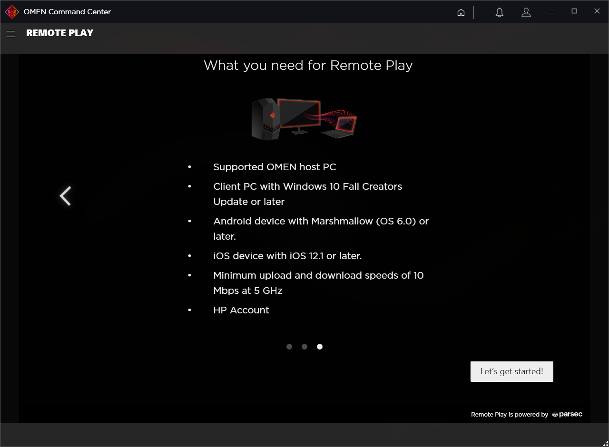Click the minimum upload speeds requirement text

pyautogui.click(x=318, y=283)
